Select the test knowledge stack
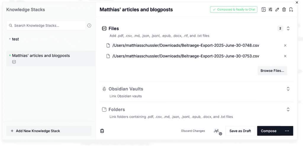This screenshot has height=146, width=303. [x=15, y=39]
